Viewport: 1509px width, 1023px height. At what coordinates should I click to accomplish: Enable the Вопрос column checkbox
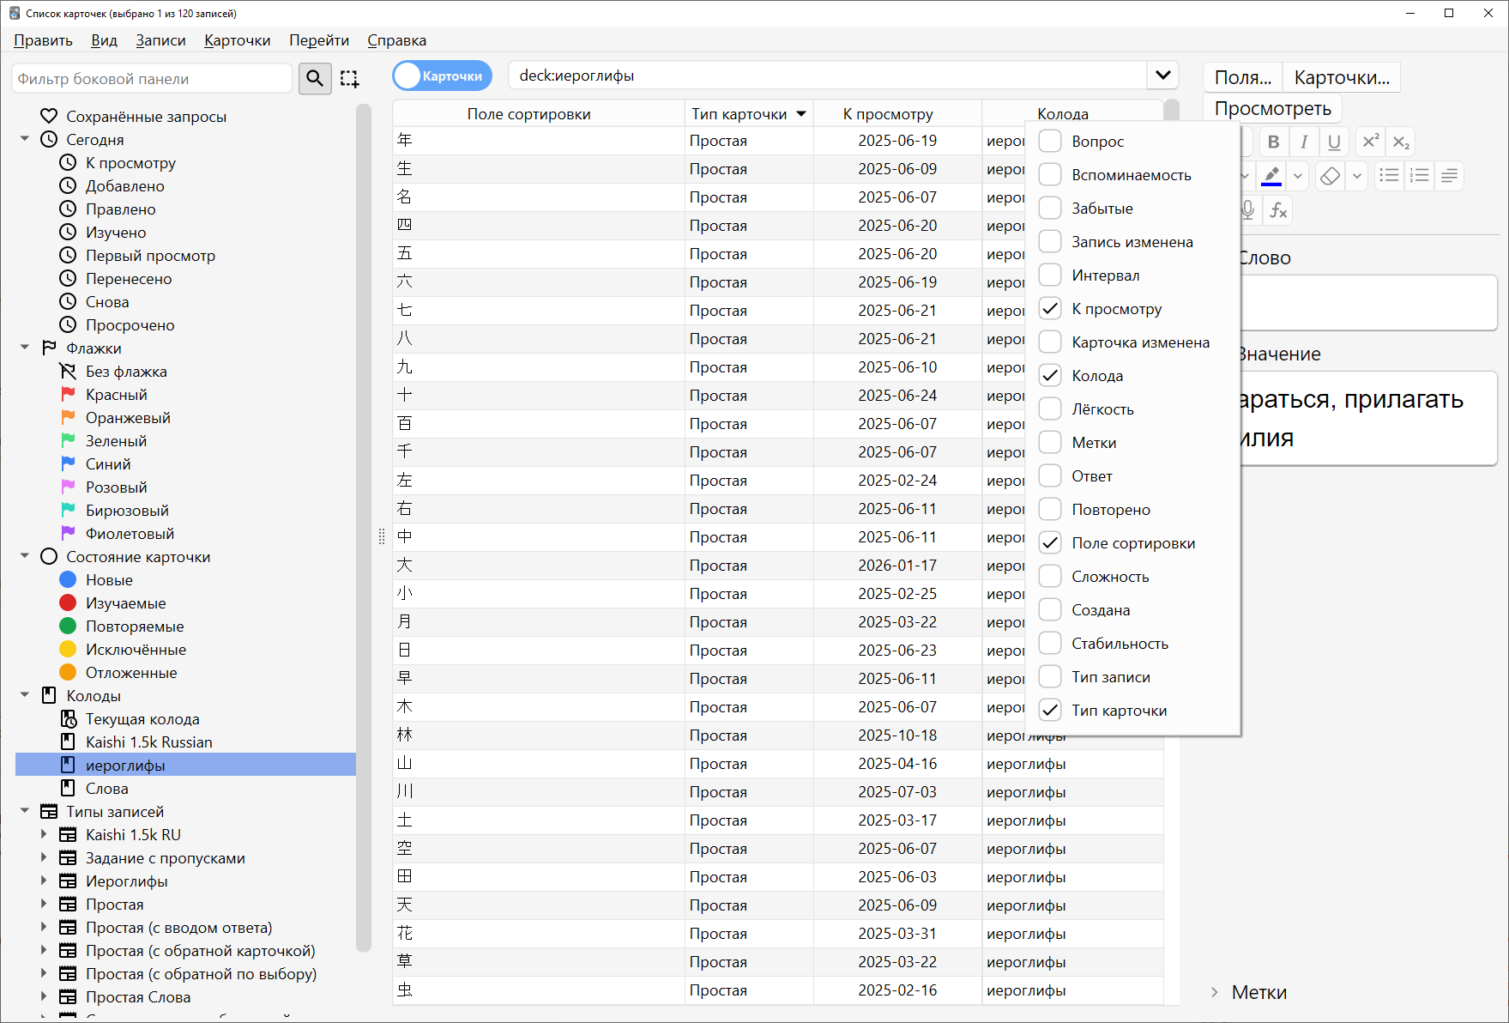click(1050, 142)
